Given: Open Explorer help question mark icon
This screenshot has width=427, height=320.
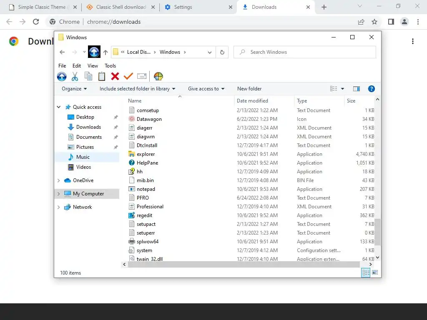Looking at the screenshot, I should click(371, 89).
